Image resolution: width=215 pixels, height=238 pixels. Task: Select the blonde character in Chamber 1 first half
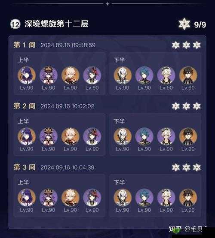[x=70, y=75]
